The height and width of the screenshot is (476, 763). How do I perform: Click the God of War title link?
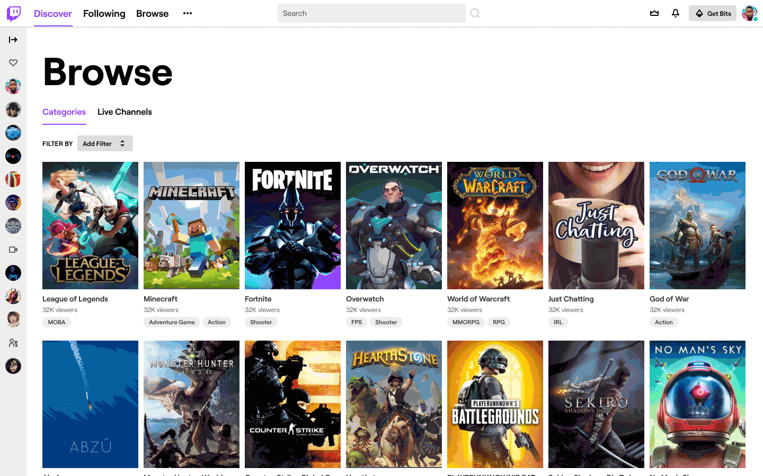pyautogui.click(x=669, y=299)
